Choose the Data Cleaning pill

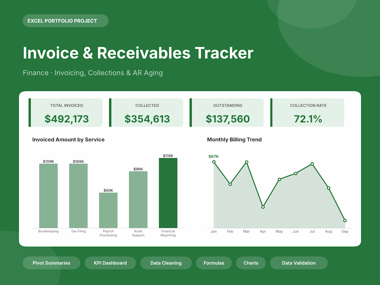166,263
